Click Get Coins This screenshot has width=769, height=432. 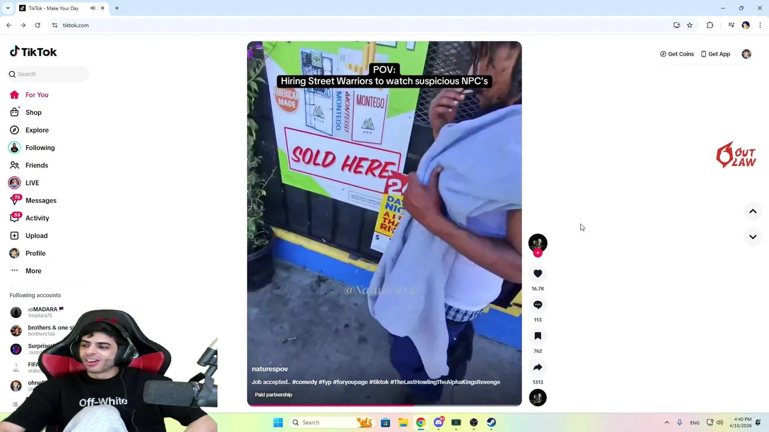[677, 54]
